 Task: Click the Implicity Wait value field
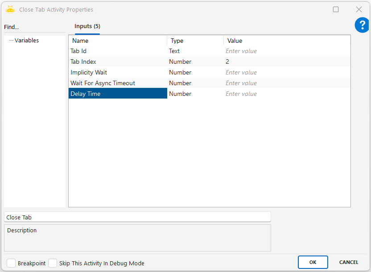pos(287,73)
